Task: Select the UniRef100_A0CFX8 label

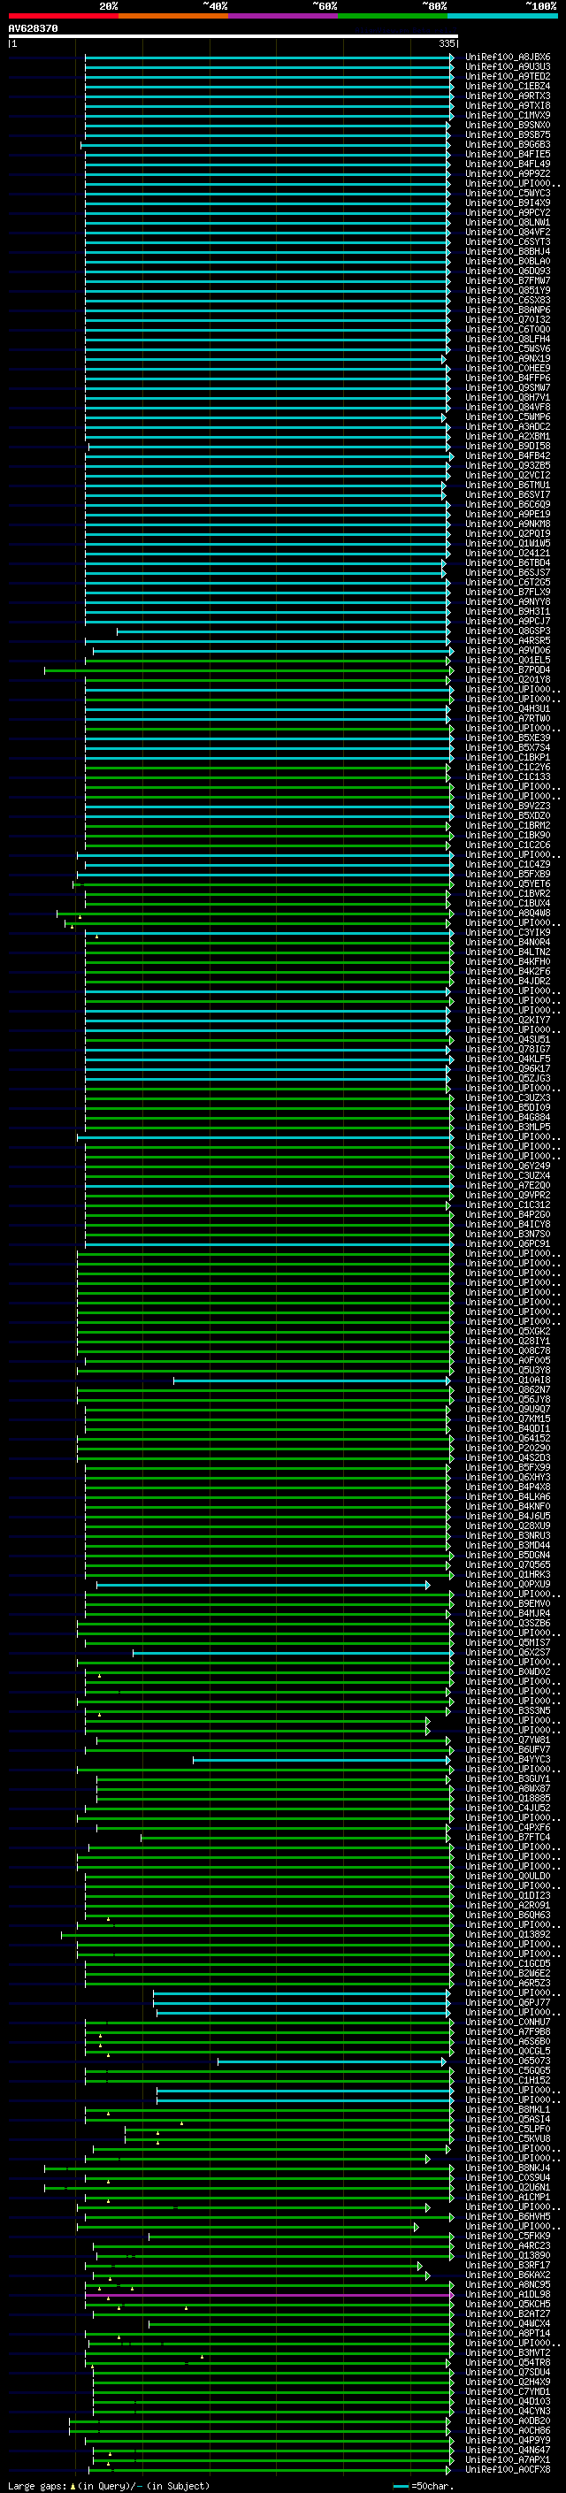Action: (x=508, y=2470)
